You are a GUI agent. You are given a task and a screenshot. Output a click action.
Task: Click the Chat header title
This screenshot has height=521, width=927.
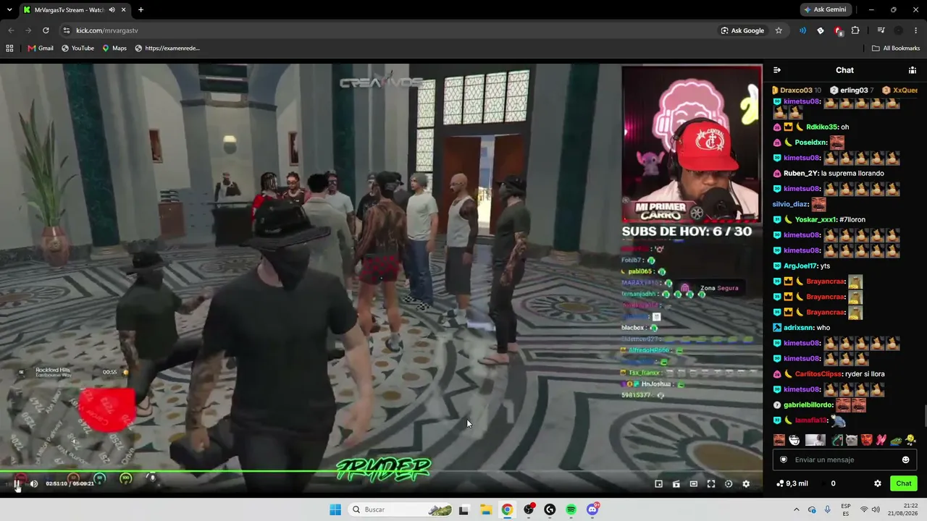coord(844,70)
